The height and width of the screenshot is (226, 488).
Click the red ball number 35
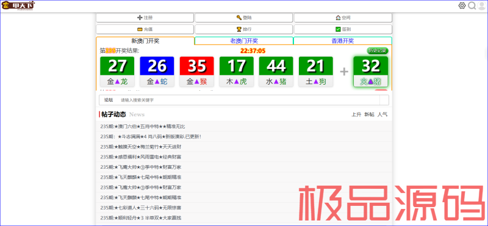pyautogui.click(x=196, y=66)
